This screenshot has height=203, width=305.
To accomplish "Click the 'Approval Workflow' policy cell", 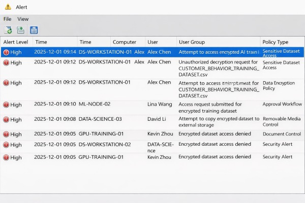I will (282, 104).
